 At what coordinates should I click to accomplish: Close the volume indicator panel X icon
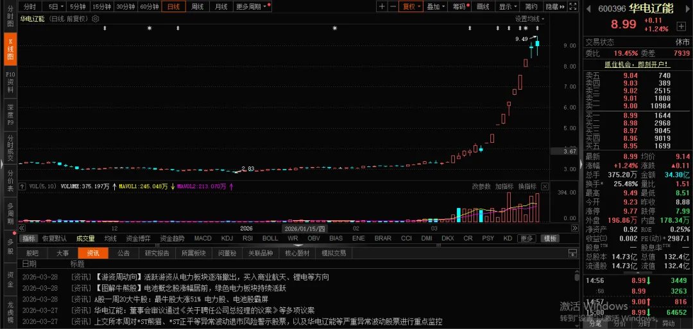point(545,186)
